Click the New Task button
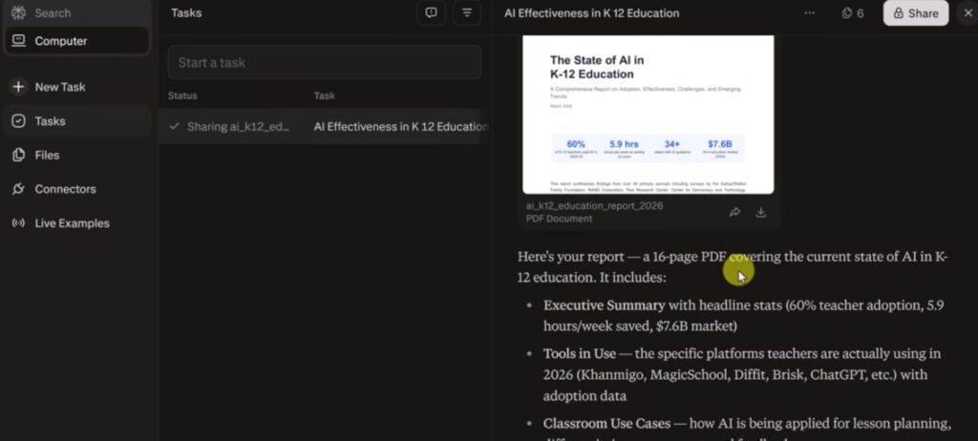Viewport: 978px width, 441px height. click(x=59, y=87)
